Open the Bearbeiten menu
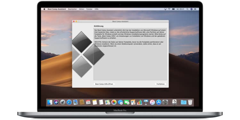Screen dimensions: 240x120 pos(72,9)
